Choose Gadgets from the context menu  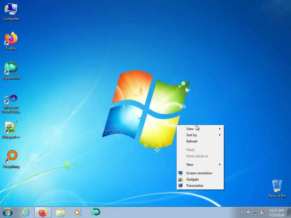click(x=200, y=179)
